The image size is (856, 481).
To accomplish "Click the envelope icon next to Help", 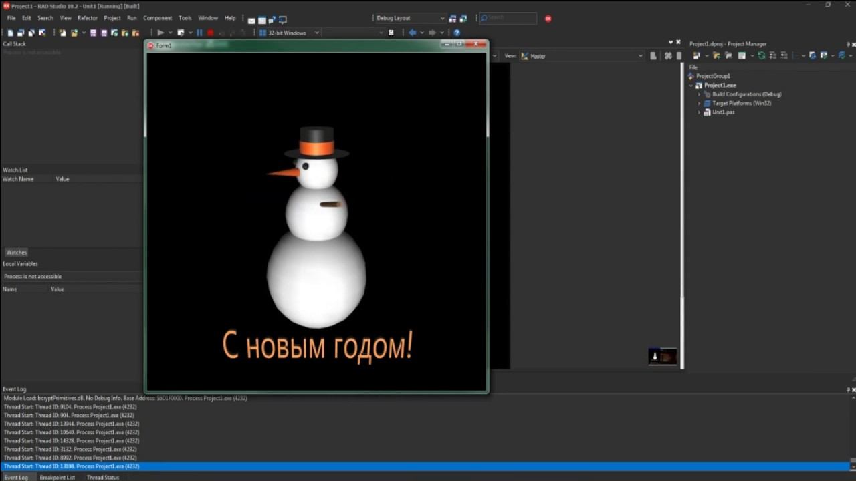I will [x=251, y=21].
